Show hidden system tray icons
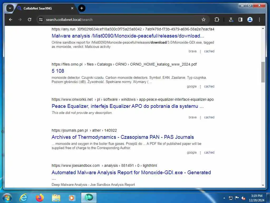270x203 pixels. [x=224, y=198]
